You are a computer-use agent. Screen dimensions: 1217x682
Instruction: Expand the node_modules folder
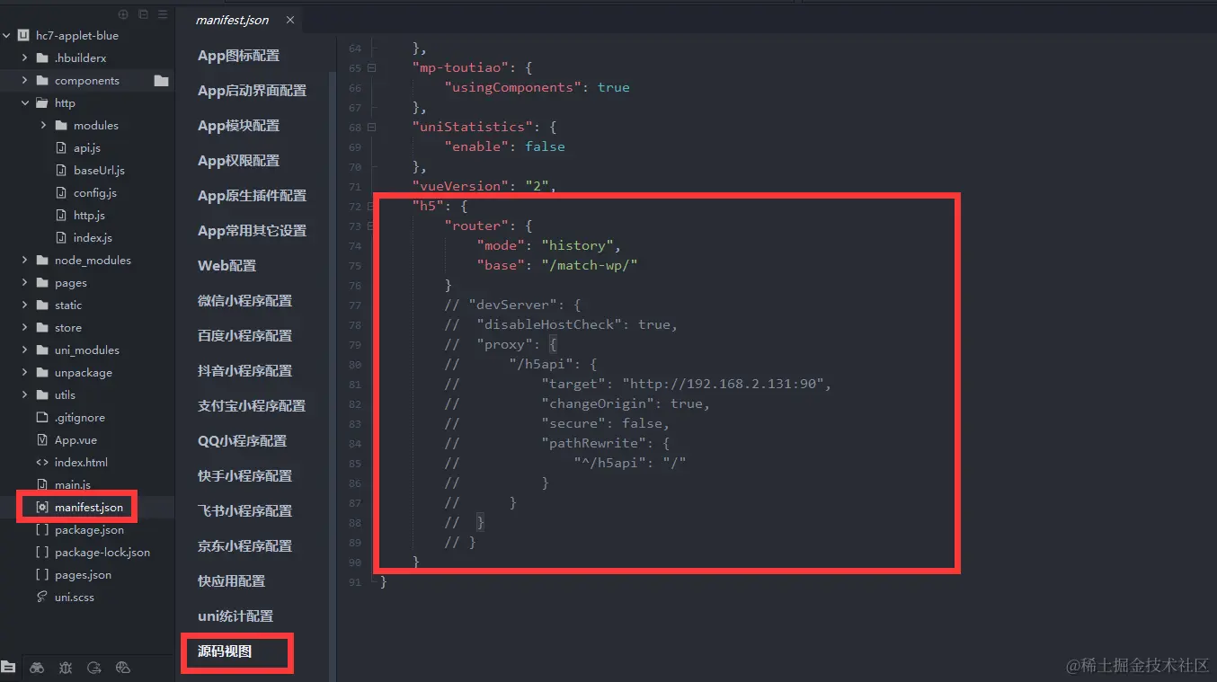point(24,261)
